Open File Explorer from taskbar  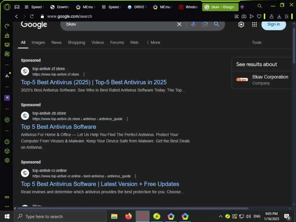click(114, 216)
